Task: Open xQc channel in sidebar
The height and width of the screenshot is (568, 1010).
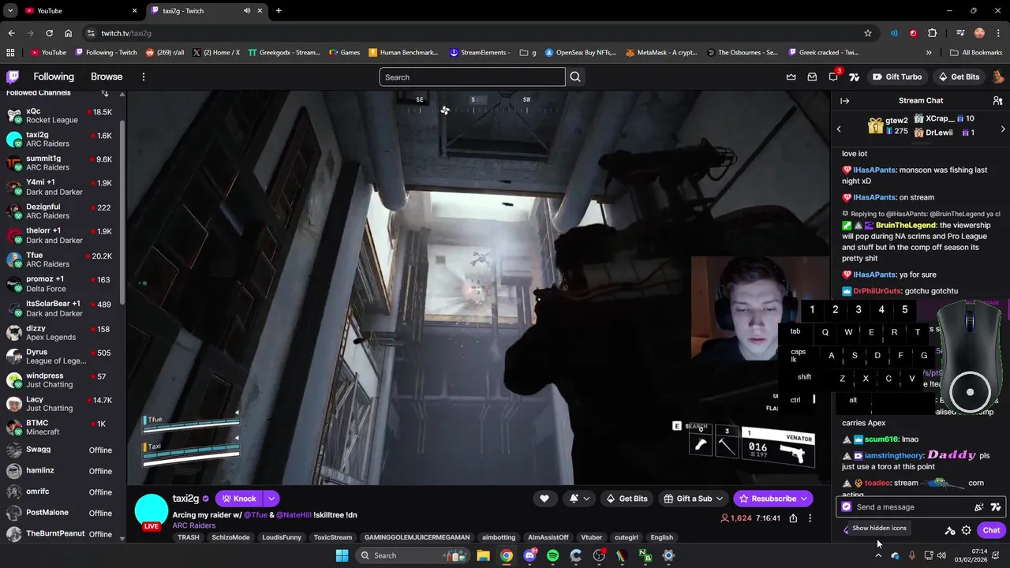Action: click(62, 115)
